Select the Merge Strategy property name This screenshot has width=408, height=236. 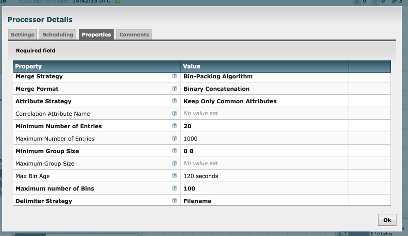point(39,76)
